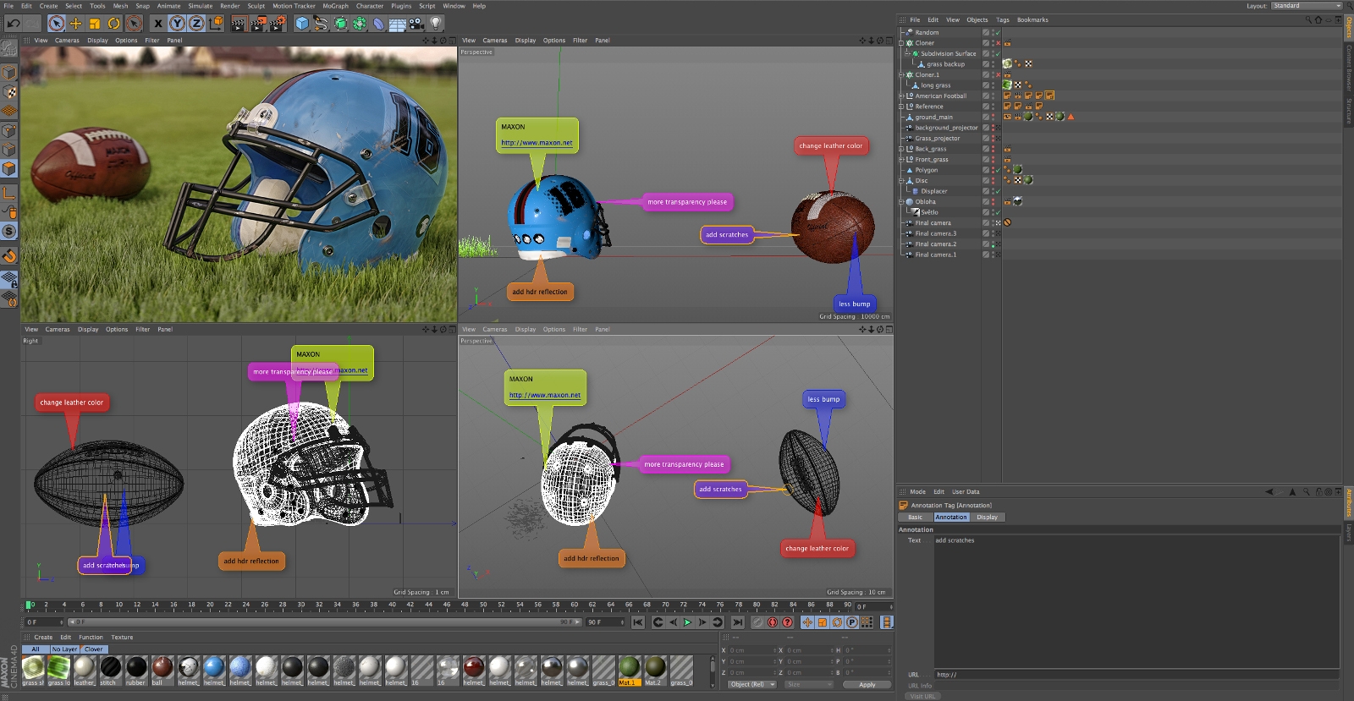Click the green subdivision generator icon
This screenshot has height=701, width=1354.
click(340, 24)
